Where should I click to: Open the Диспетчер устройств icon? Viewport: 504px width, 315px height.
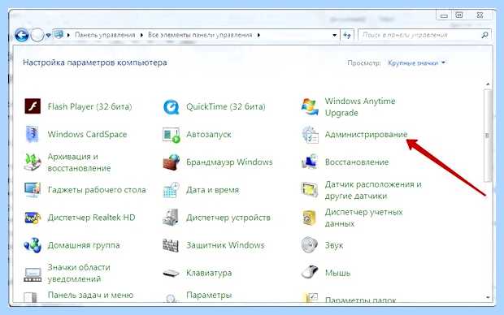(171, 218)
